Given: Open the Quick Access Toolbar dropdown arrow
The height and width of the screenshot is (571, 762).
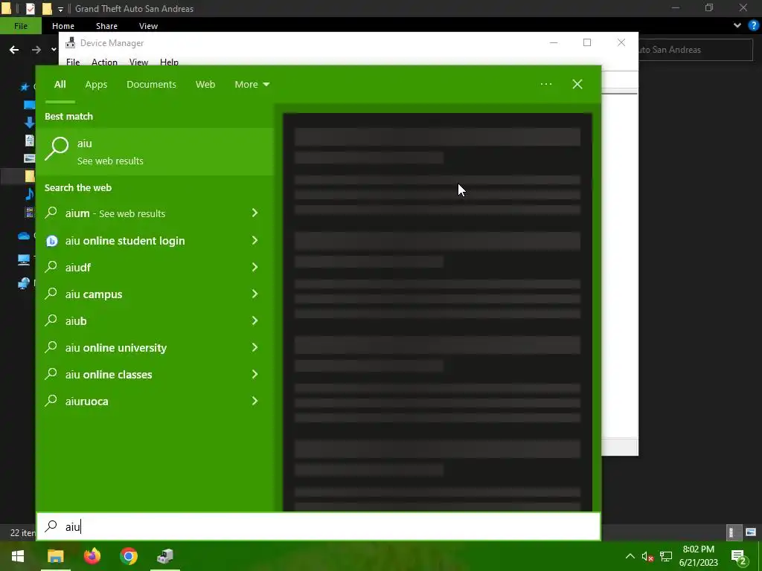Looking at the screenshot, I should [60, 9].
